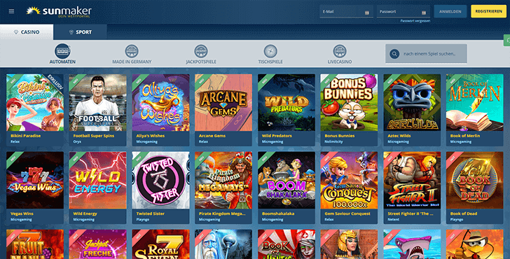The width and height of the screenshot is (510, 259).
Task: Click the Netent provider text
Action: [393, 219]
